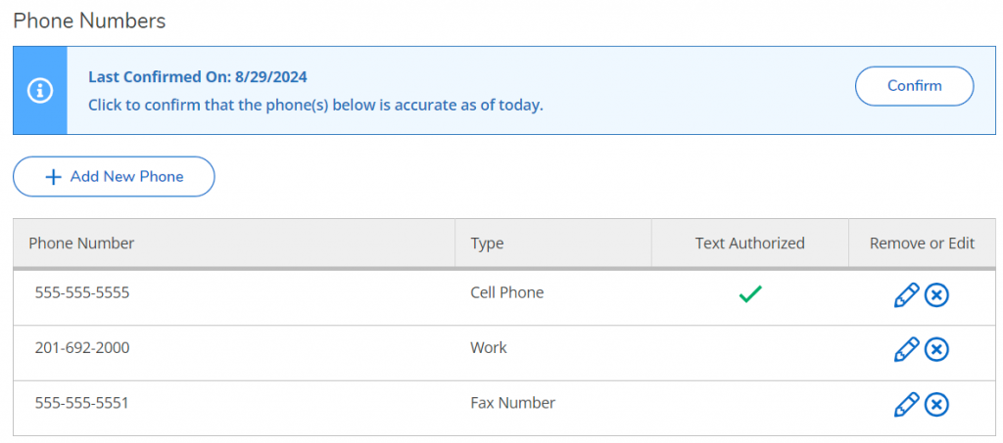Click Add New Phone button
The width and height of the screenshot is (1003, 443).
click(114, 177)
